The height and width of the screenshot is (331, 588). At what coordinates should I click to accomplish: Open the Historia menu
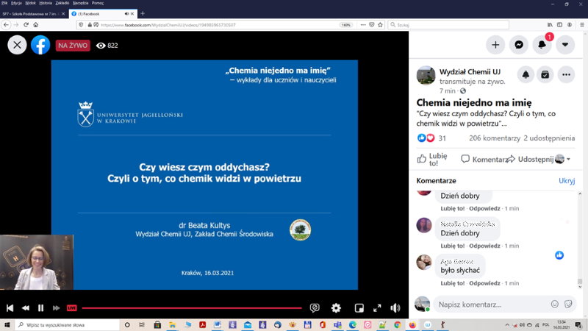(46, 3)
